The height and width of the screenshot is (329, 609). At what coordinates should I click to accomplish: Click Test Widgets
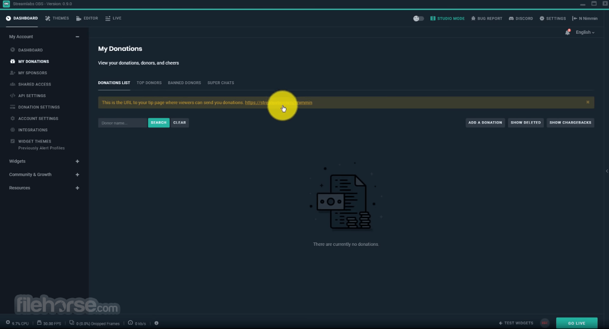pyautogui.click(x=516, y=323)
